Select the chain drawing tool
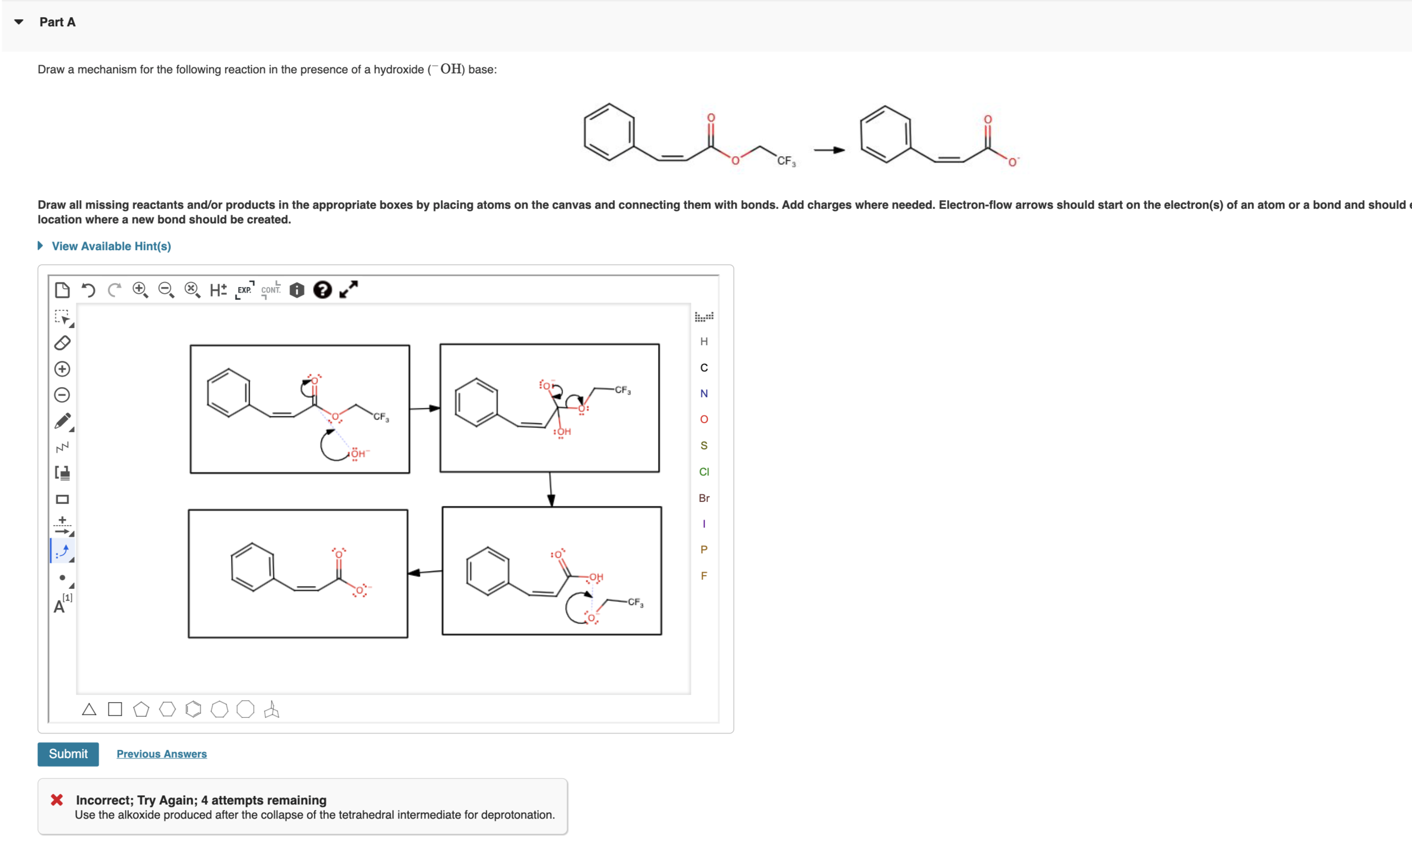The height and width of the screenshot is (856, 1412). 63,447
